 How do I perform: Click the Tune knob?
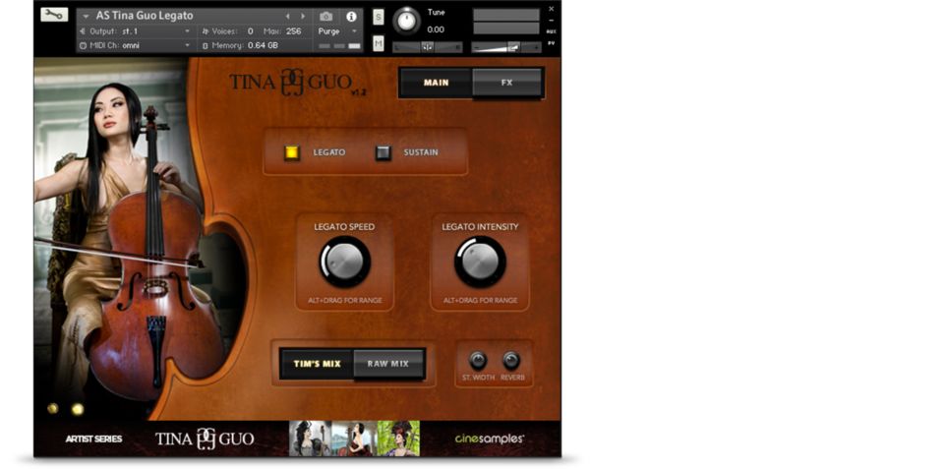[x=405, y=20]
